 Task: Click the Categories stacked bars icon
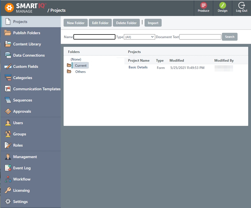(8, 78)
